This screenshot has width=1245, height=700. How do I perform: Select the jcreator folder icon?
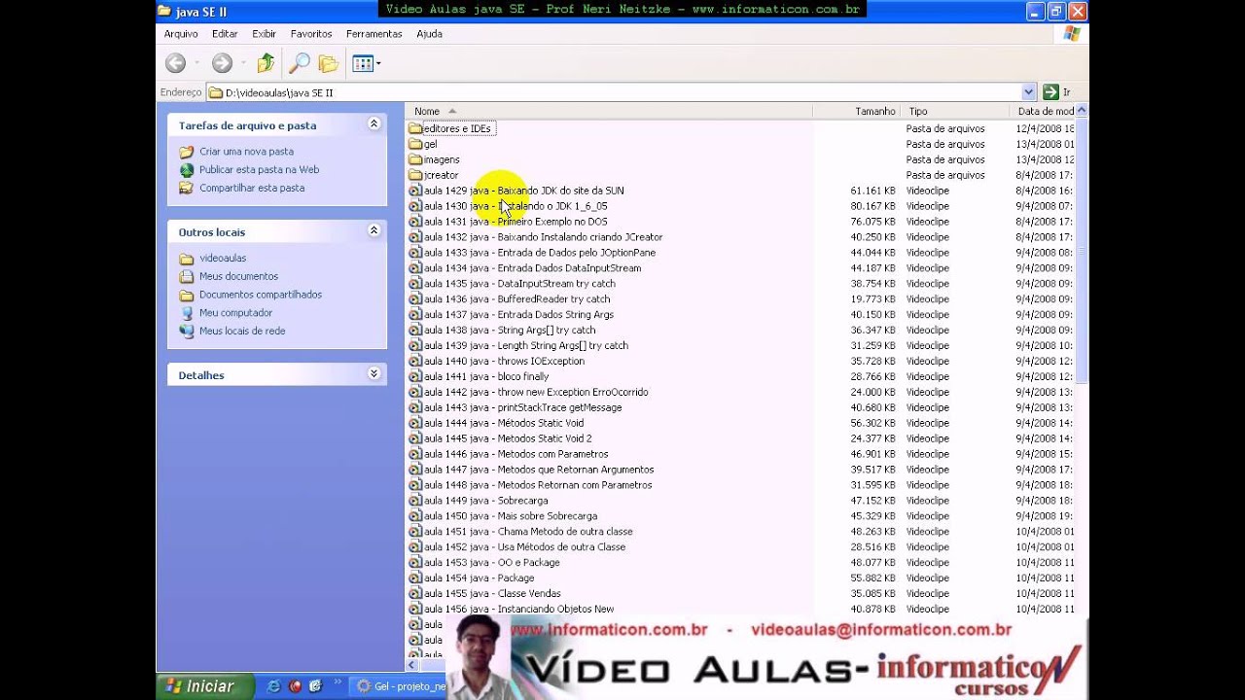tap(415, 175)
